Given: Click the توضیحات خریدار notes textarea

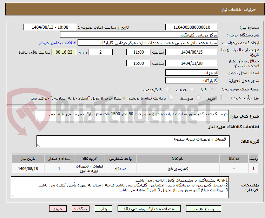Looking at the screenshot, I should pyautogui.click(x=120, y=187).
